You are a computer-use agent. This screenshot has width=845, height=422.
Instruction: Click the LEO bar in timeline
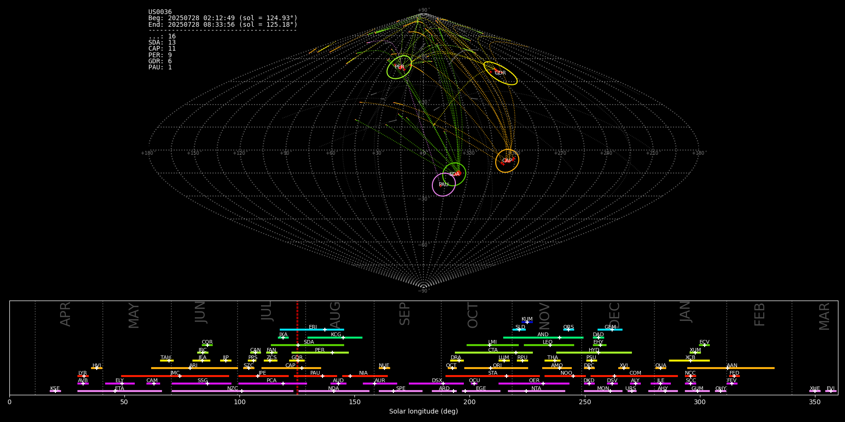tap(549, 345)
